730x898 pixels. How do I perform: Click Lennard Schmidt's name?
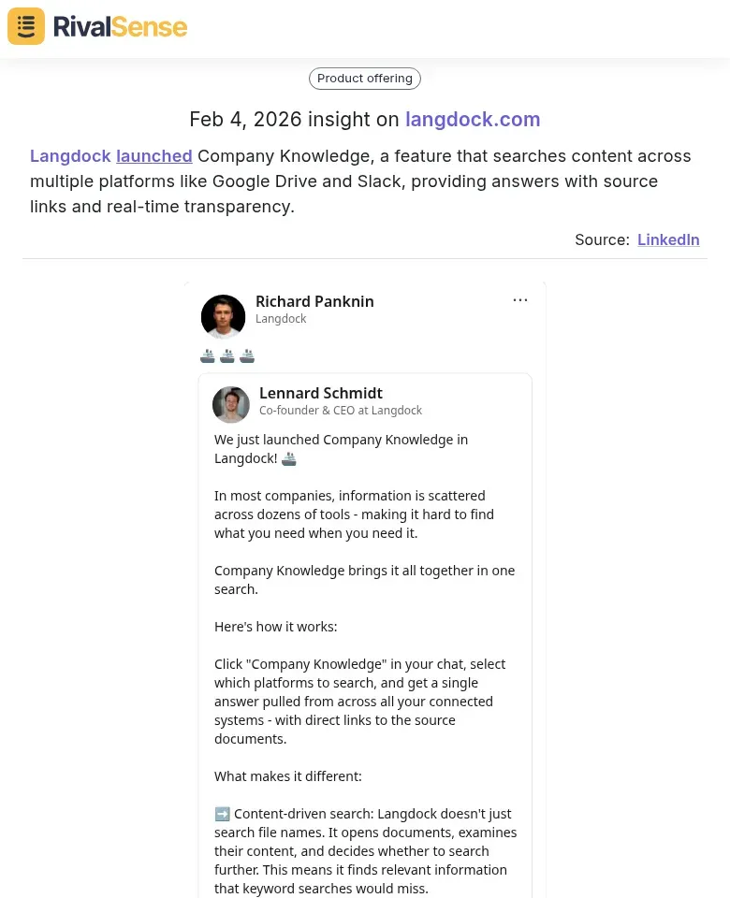[321, 393]
